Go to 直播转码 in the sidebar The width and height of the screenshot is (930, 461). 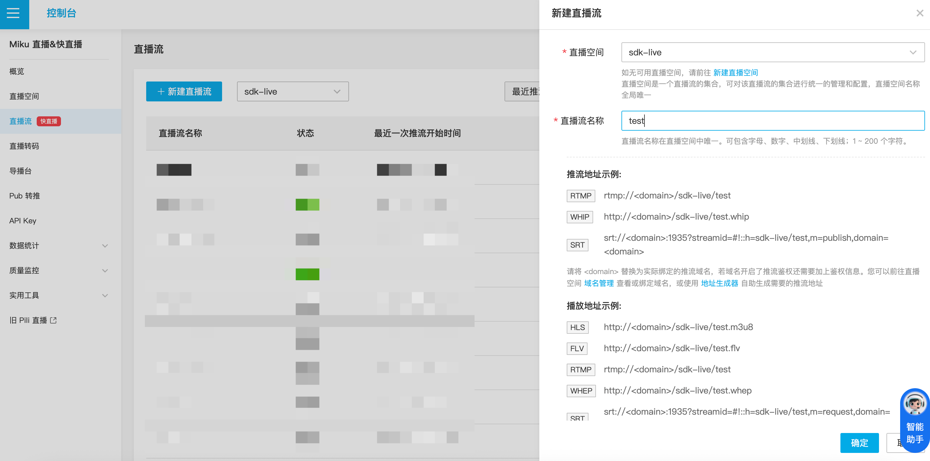click(x=24, y=146)
